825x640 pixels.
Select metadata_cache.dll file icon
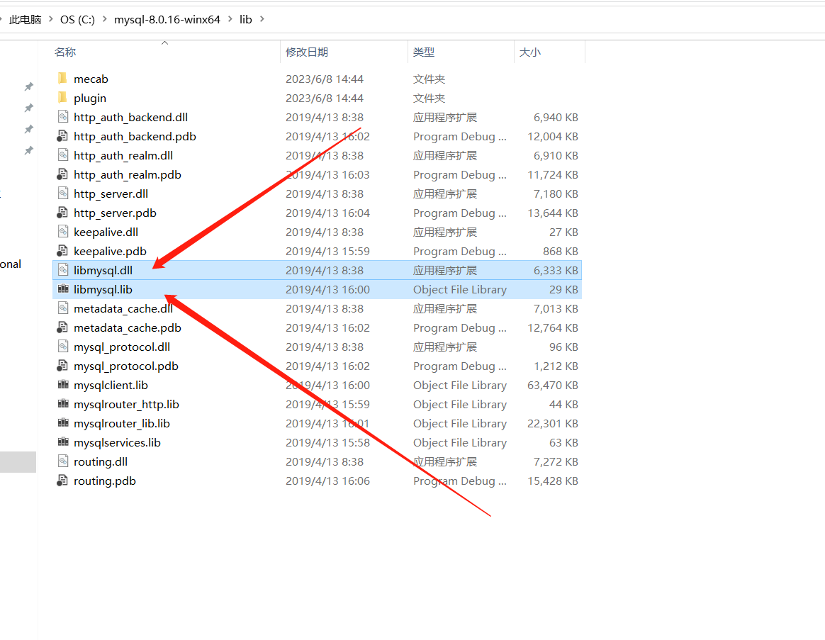[x=62, y=308]
